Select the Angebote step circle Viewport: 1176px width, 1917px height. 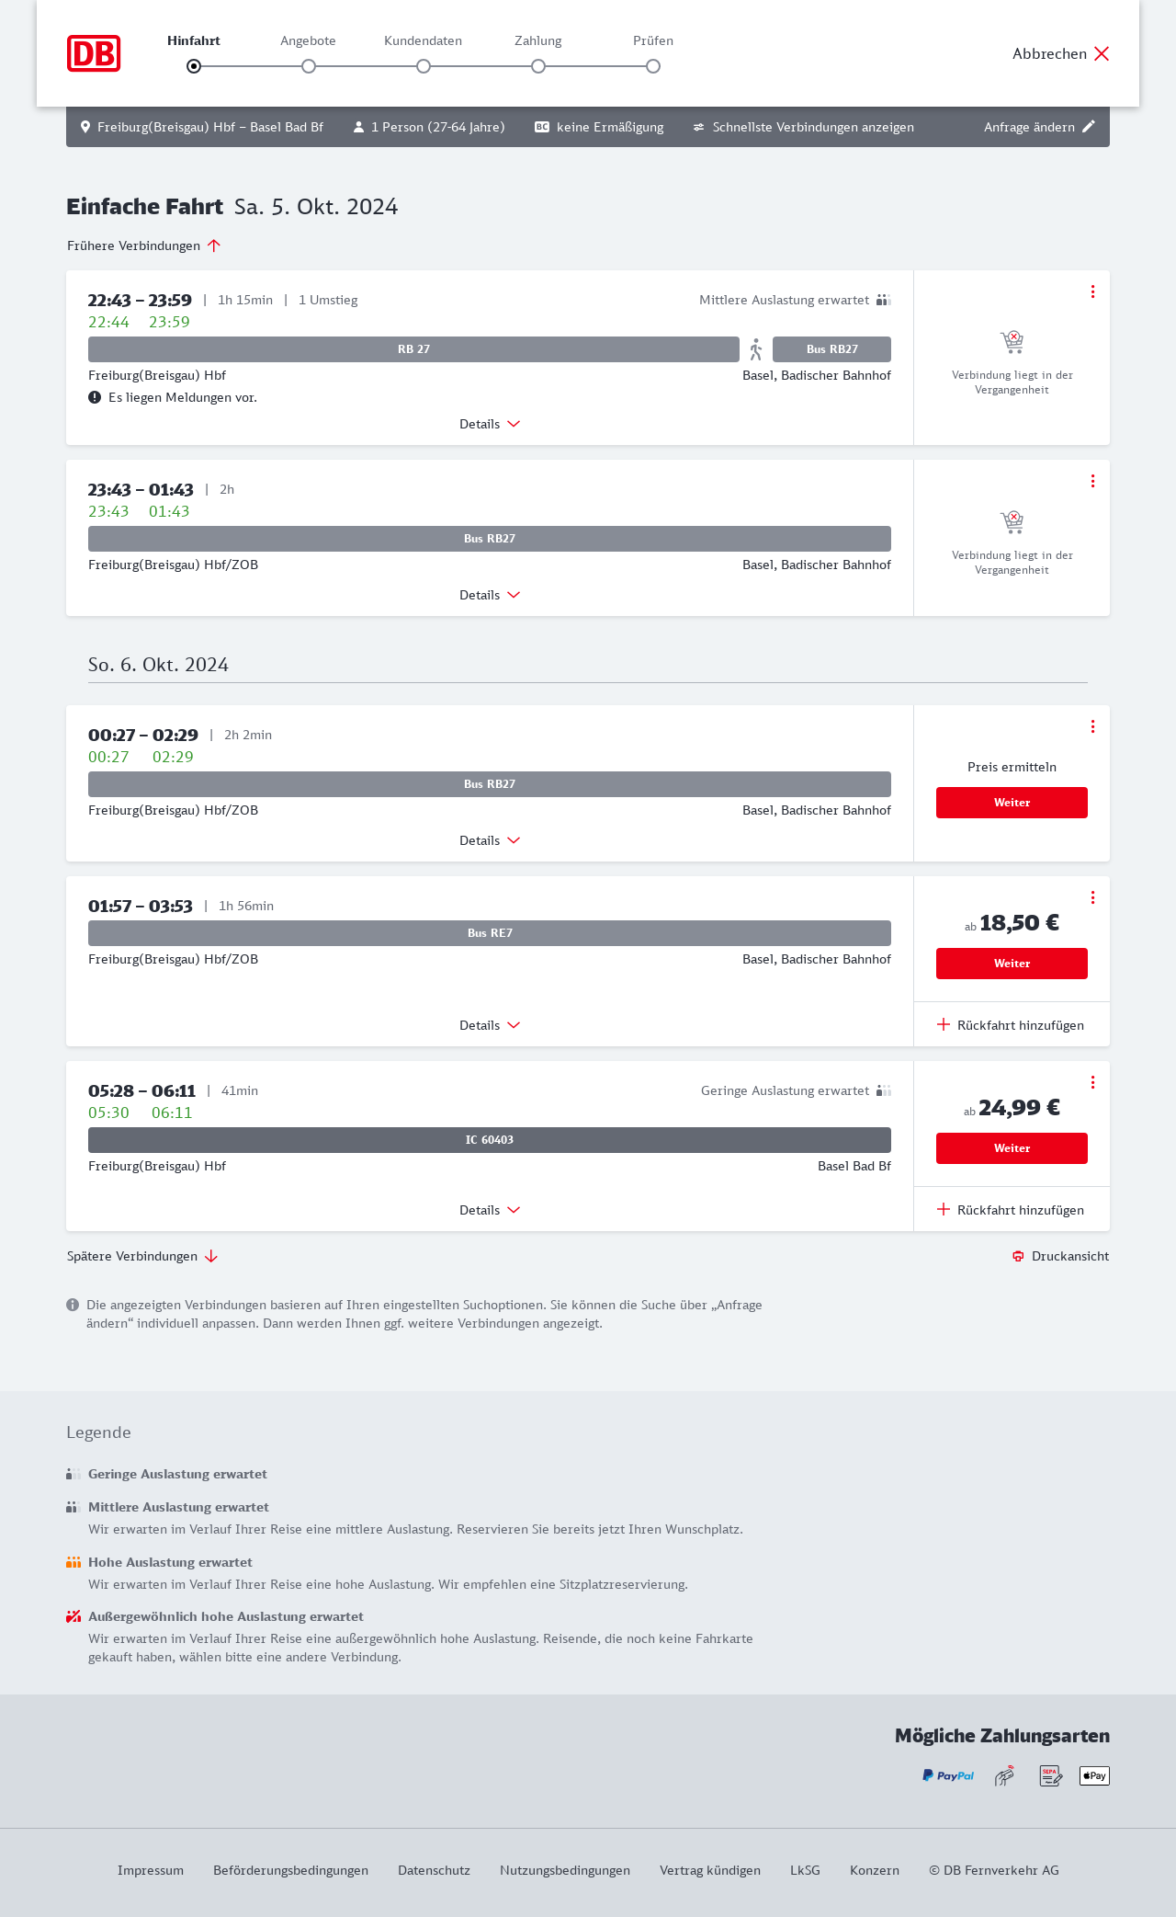click(309, 66)
